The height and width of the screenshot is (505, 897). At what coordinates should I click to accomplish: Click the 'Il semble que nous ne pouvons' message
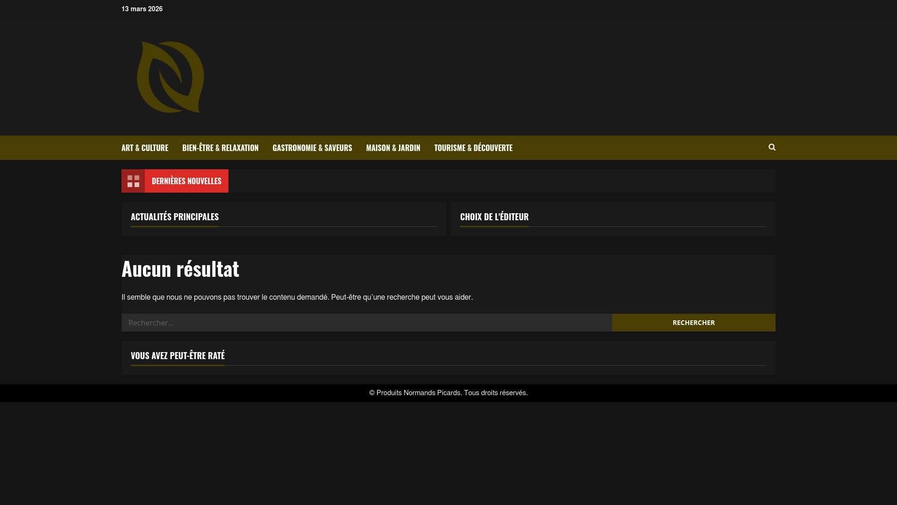point(297,297)
